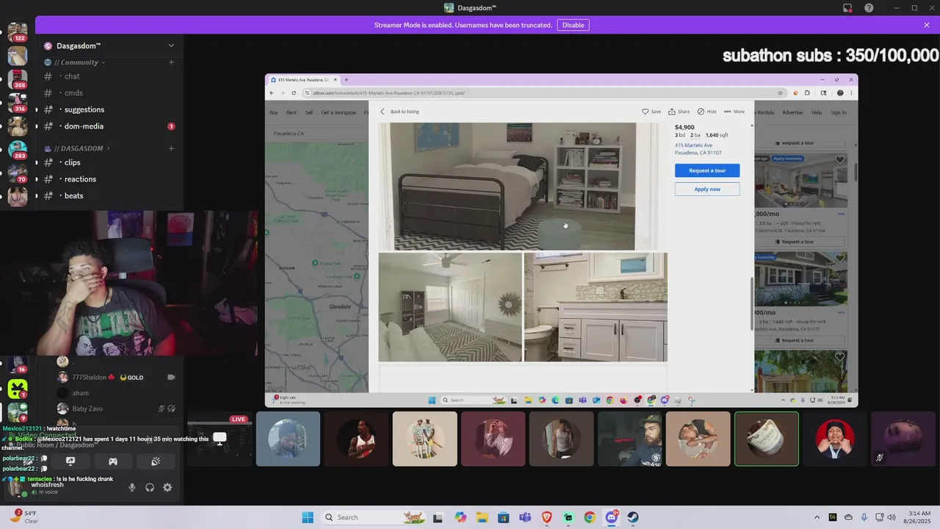Collapse the Community category
940x529 pixels.
pyautogui.click(x=79, y=62)
